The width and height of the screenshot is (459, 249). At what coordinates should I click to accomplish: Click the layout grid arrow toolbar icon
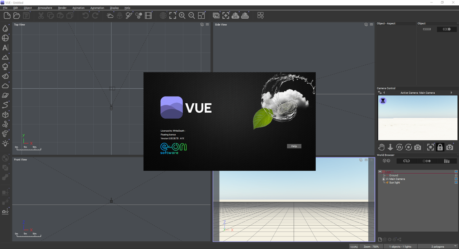click(x=261, y=15)
